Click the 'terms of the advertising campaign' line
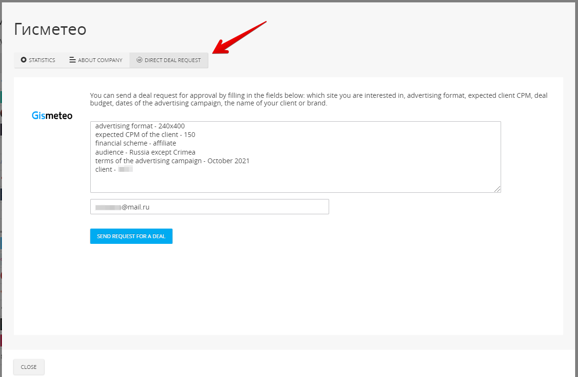The height and width of the screenshot is (377, 578). (x=172, y=161)
